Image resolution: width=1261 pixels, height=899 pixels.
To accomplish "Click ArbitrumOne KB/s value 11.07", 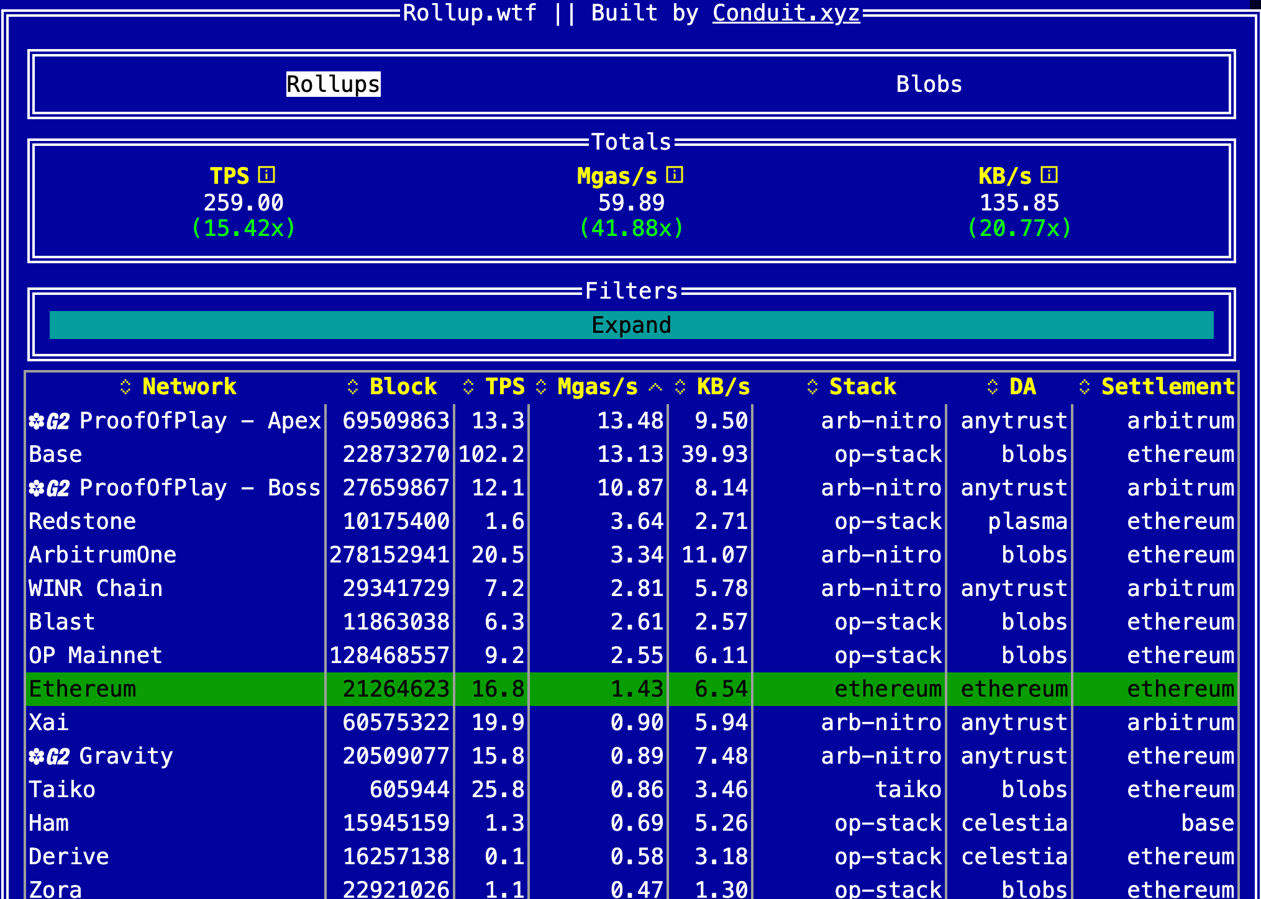I will [x=714, y=555].
